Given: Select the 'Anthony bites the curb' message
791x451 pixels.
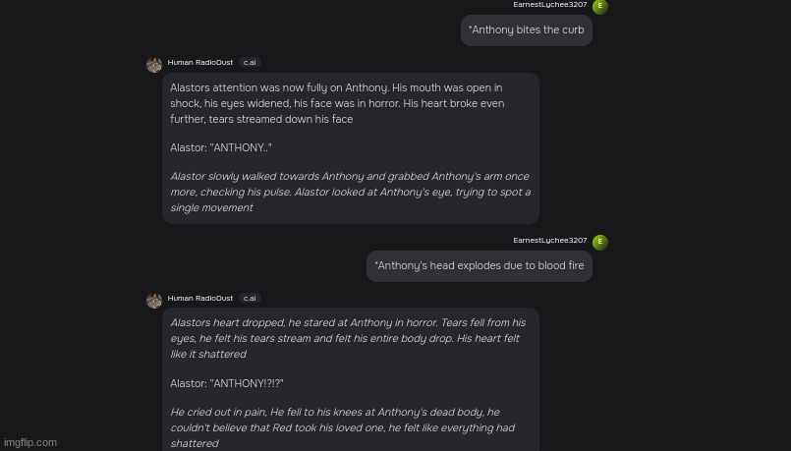Looking at the screenshot, I should pyautogui.click(x=526, y=30).
